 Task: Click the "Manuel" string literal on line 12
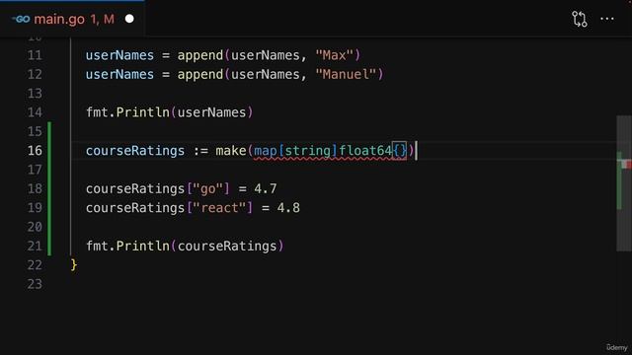click(346, 74)
